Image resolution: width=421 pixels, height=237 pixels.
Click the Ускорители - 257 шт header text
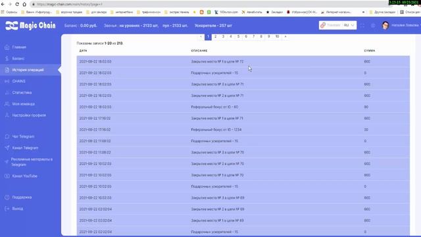[x=213, y=26]
